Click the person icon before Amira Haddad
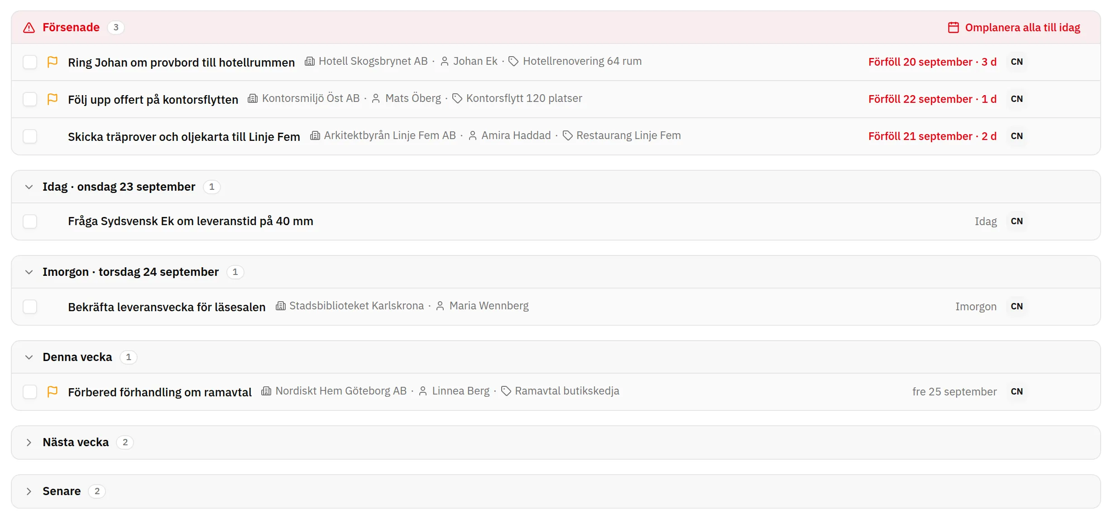 pos(473,135)
